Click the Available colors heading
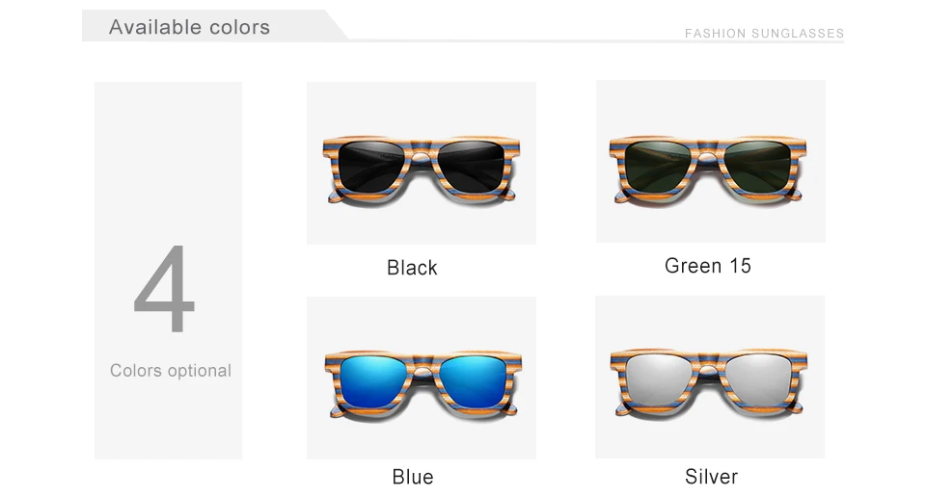This screenshot has height=497, width=926. pos(190,27)
